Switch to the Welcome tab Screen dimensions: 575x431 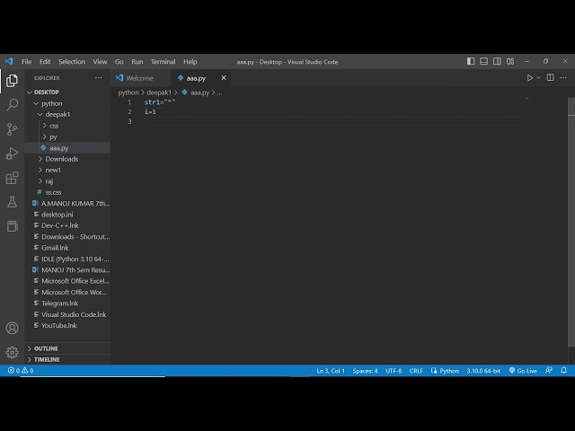tap(140, 78)
